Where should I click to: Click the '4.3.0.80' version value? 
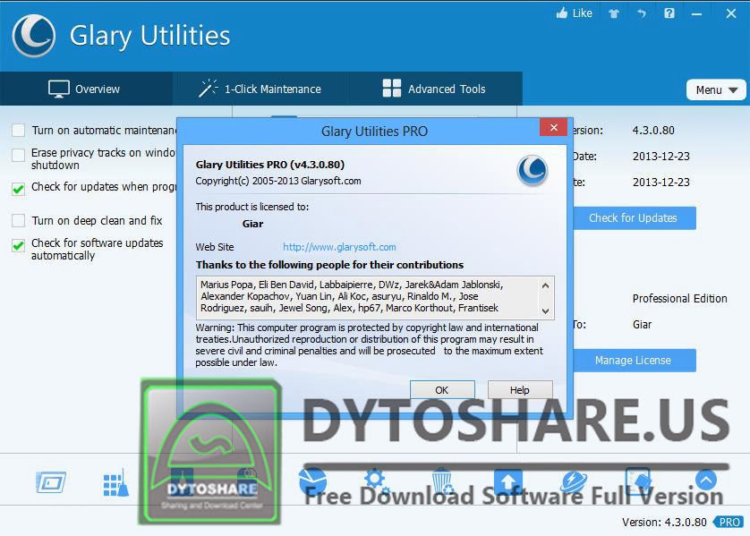pyautogui.click(x=653, y=130)
